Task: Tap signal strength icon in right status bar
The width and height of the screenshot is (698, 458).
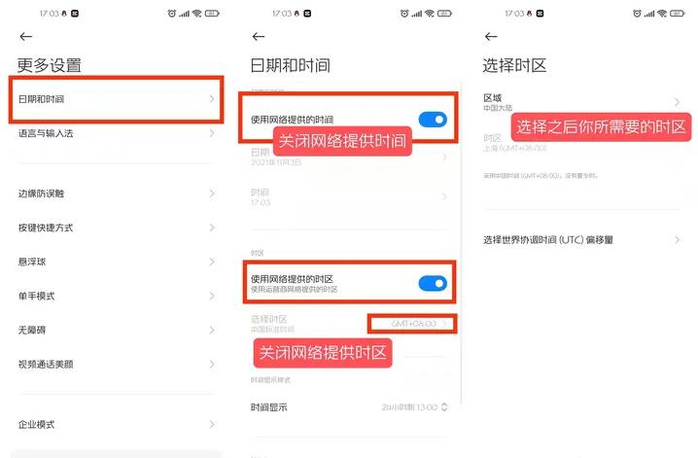Action: tap(649, 14)
